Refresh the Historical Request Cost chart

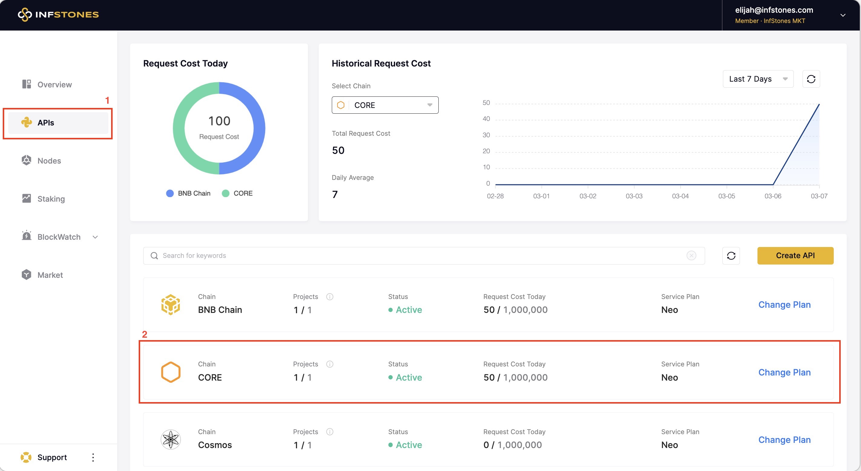click(x=811, y=79)
